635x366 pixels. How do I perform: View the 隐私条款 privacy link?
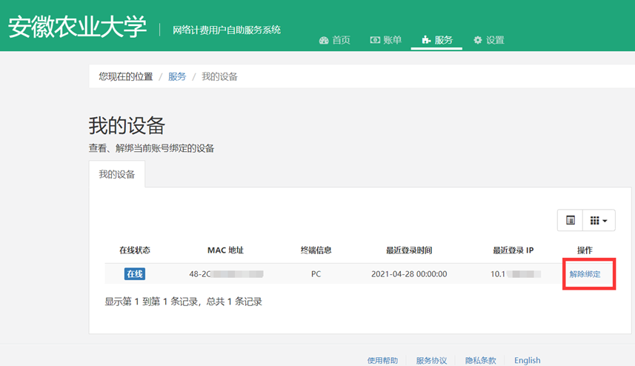[480, 360]
